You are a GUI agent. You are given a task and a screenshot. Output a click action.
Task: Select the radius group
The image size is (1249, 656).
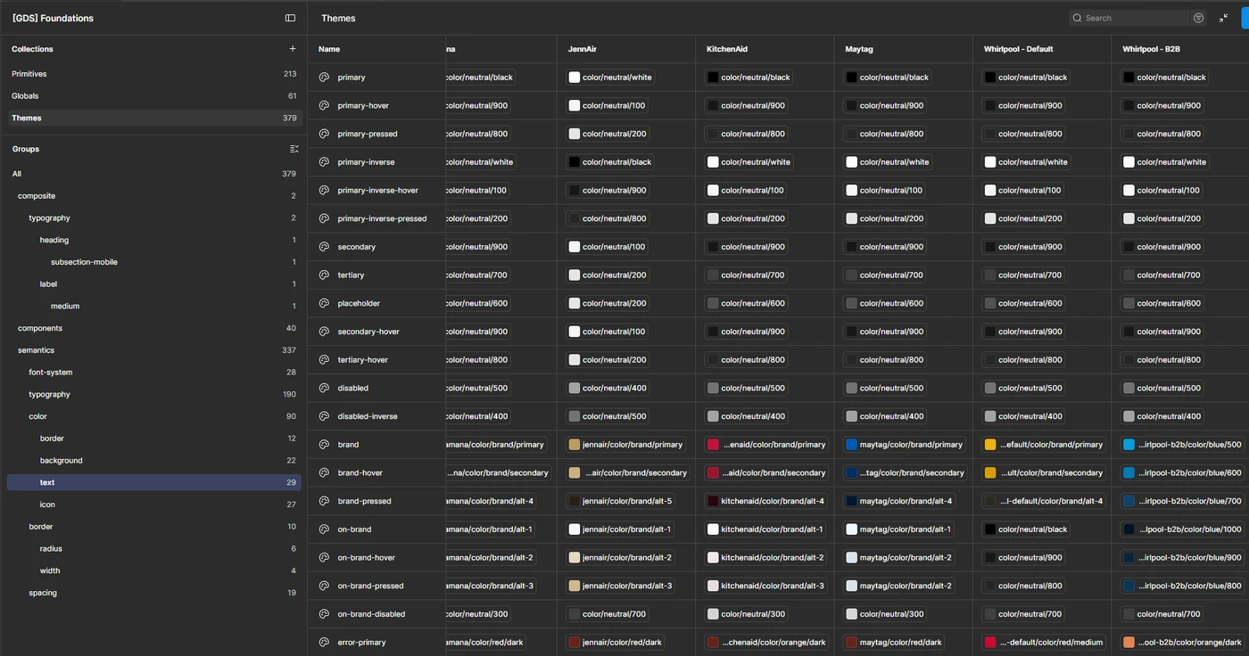click(153, 549)
